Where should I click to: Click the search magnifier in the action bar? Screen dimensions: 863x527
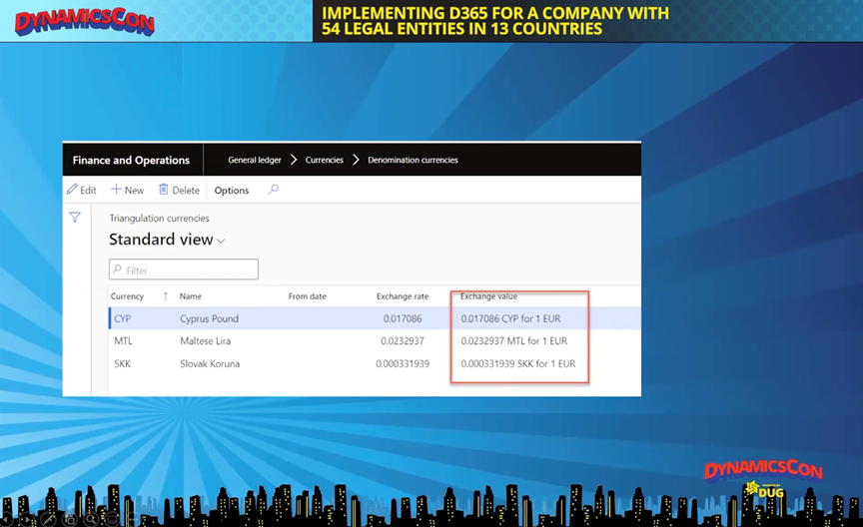pos(273,190)
